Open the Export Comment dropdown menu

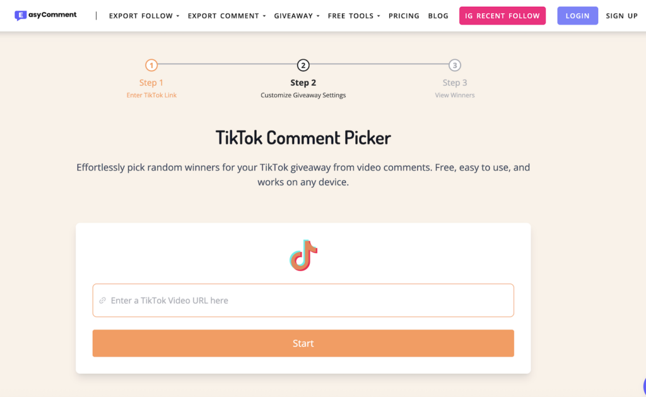click(226, 16)
